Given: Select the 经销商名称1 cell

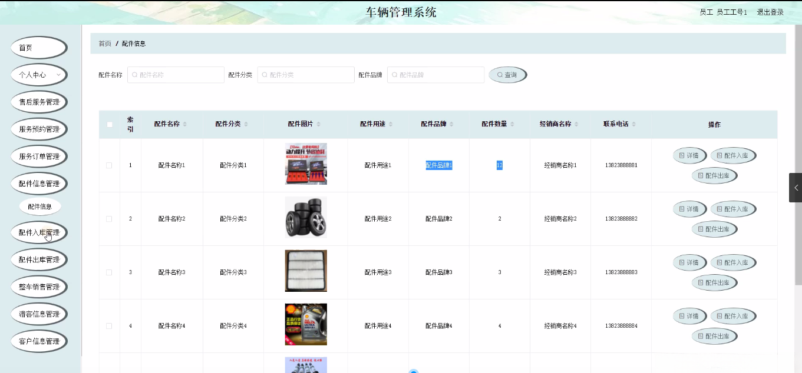Looking at the screenshot, I should [x=560, y=165].
